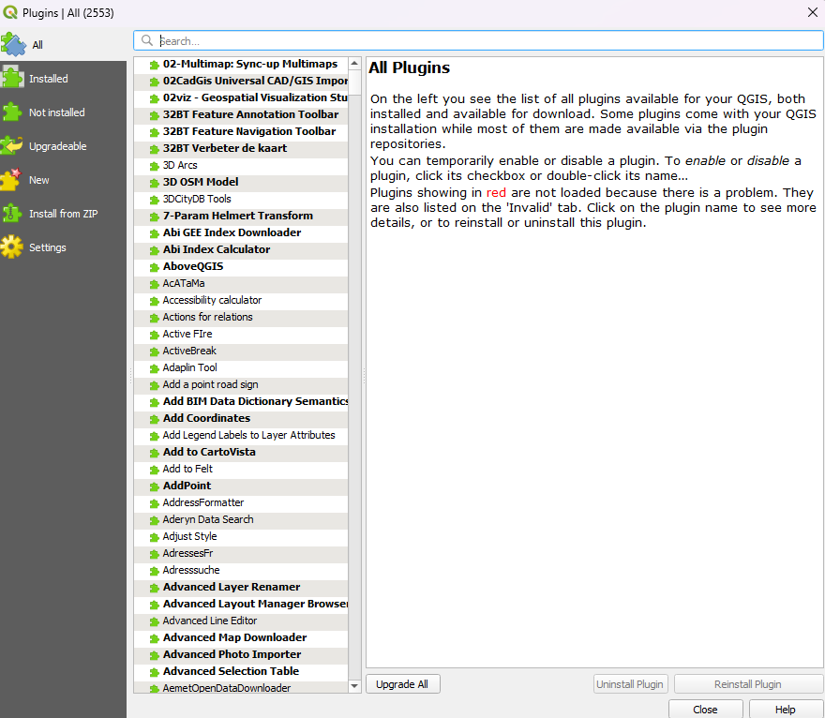Viewport: 825px width, 718px height.
Task: Click the plugin icon beside Adaplin Tool
Action: tap(154, 368)
